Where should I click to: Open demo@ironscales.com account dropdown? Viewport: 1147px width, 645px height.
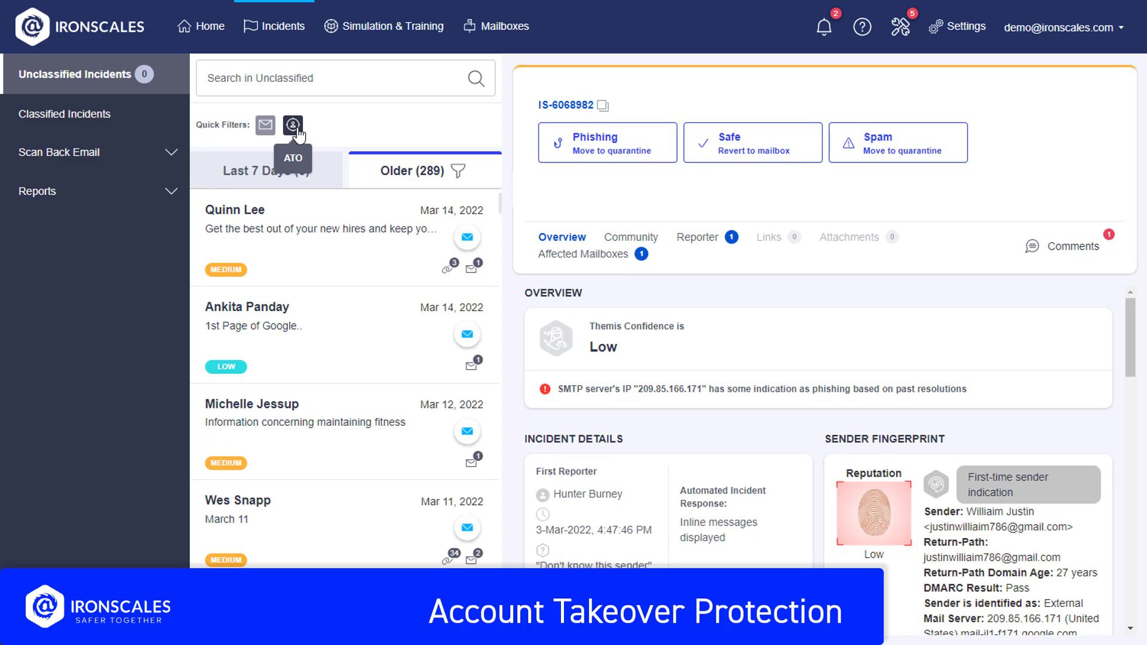(1063, 27)
